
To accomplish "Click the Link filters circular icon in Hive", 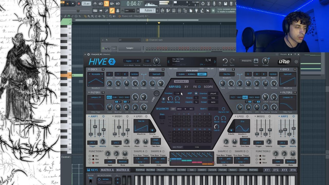I will [156, 94].
